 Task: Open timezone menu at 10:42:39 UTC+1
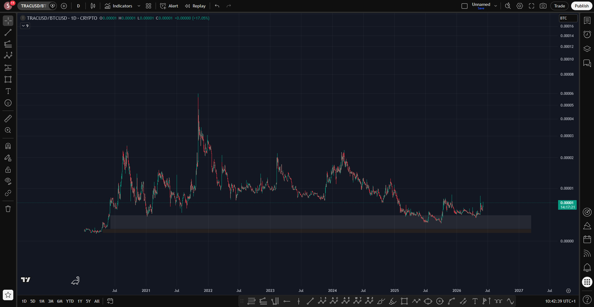tap(560, 301)
